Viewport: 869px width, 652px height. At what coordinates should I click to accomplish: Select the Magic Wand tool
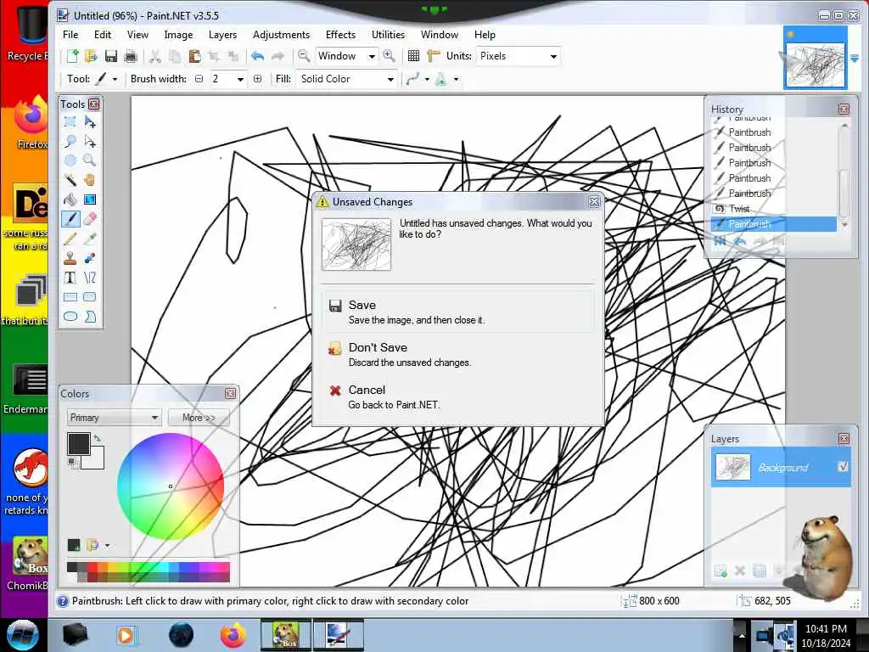[70, 180]
